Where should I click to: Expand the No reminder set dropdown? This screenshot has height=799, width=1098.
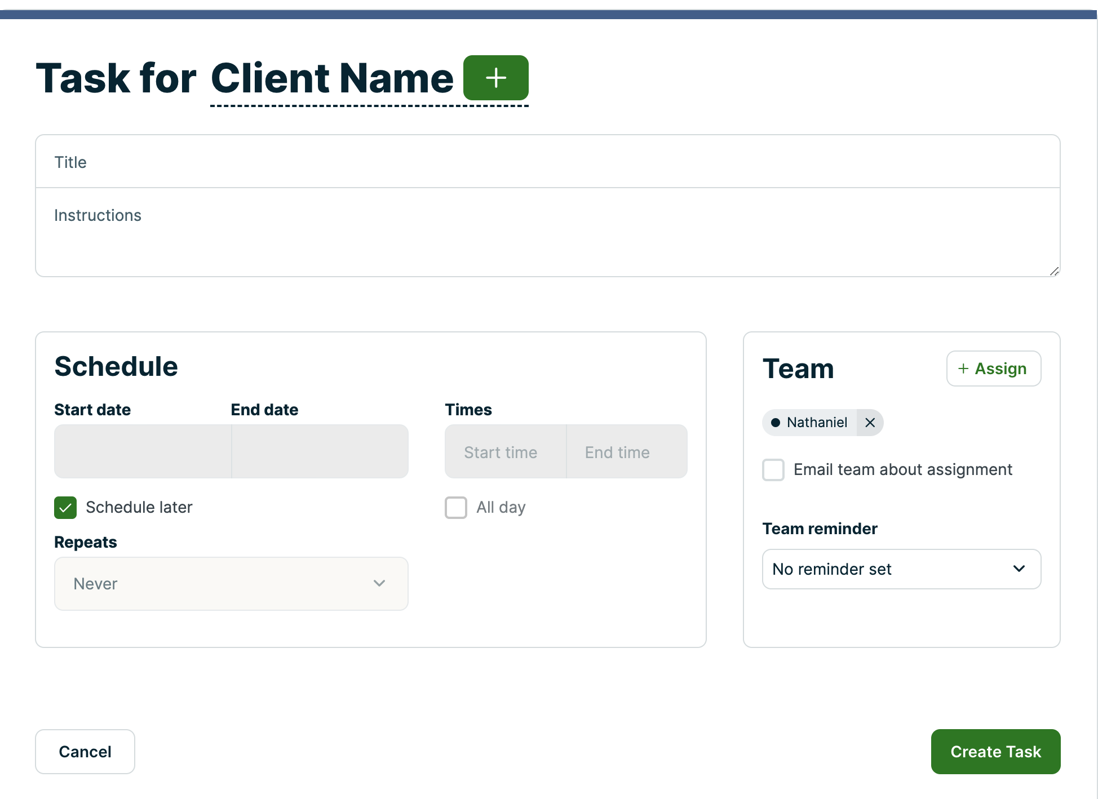[x=901, y=569]
